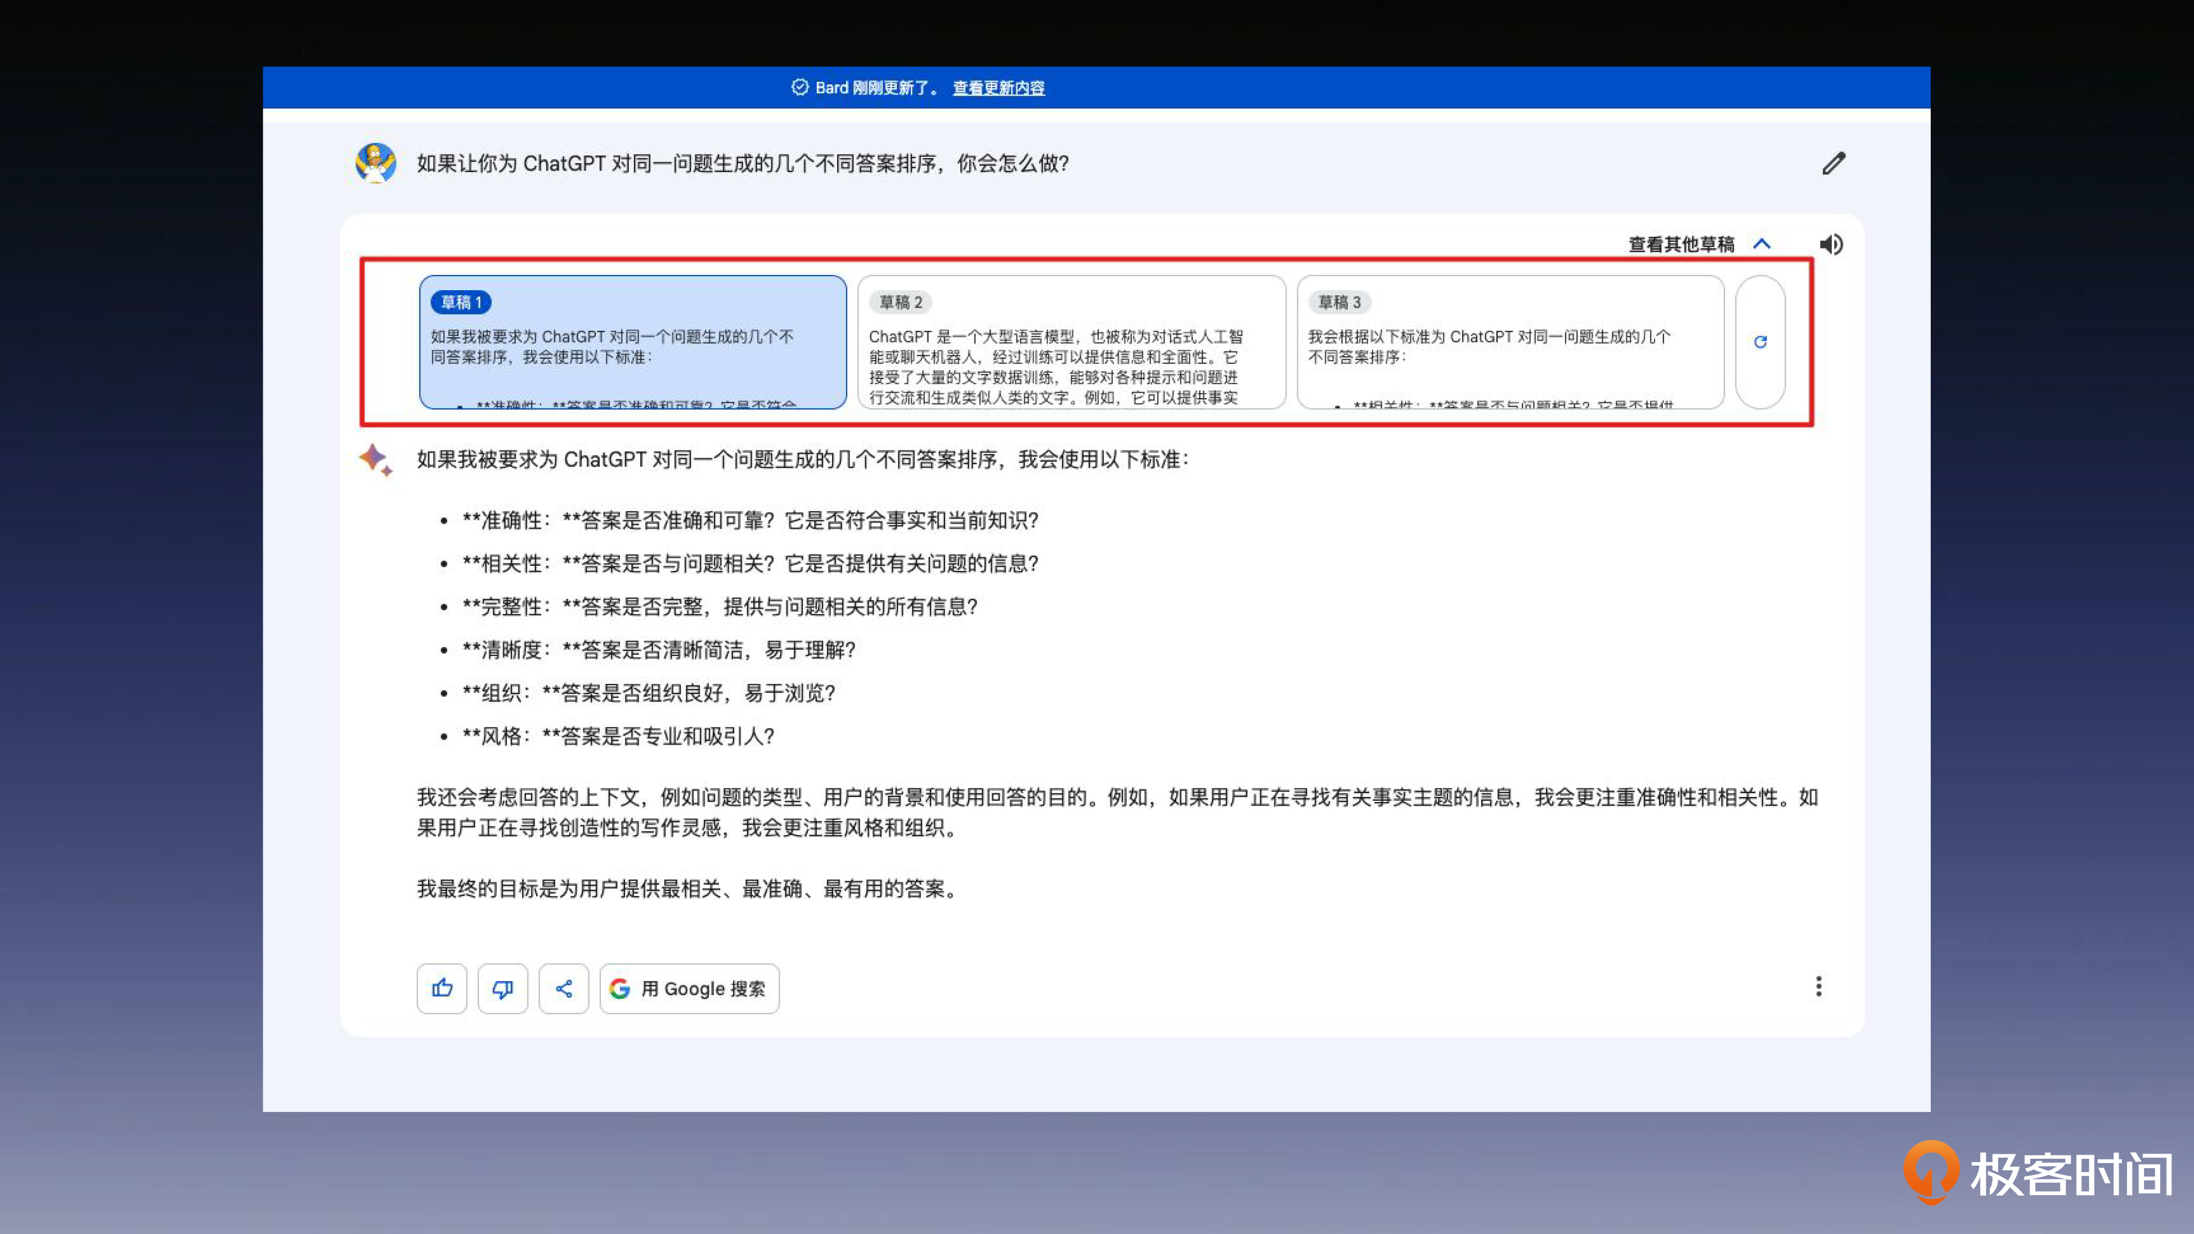The height and width of the screenshot is (1234, 2194).
Task: Open the 查看更新内容 link
Action: pyautogui.click(x=998, y=88)
